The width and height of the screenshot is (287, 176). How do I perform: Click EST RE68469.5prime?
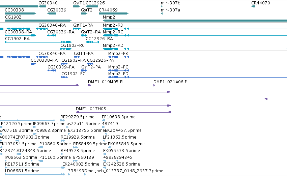90,144
